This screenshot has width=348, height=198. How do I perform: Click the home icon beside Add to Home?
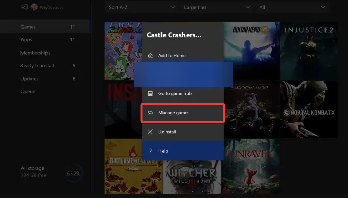150,56
